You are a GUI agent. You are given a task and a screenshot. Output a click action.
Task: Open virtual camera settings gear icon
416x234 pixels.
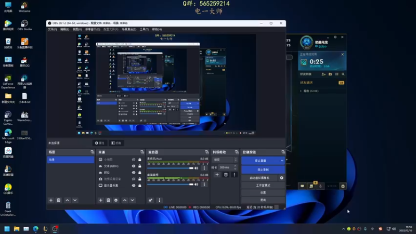pos(281,178)
